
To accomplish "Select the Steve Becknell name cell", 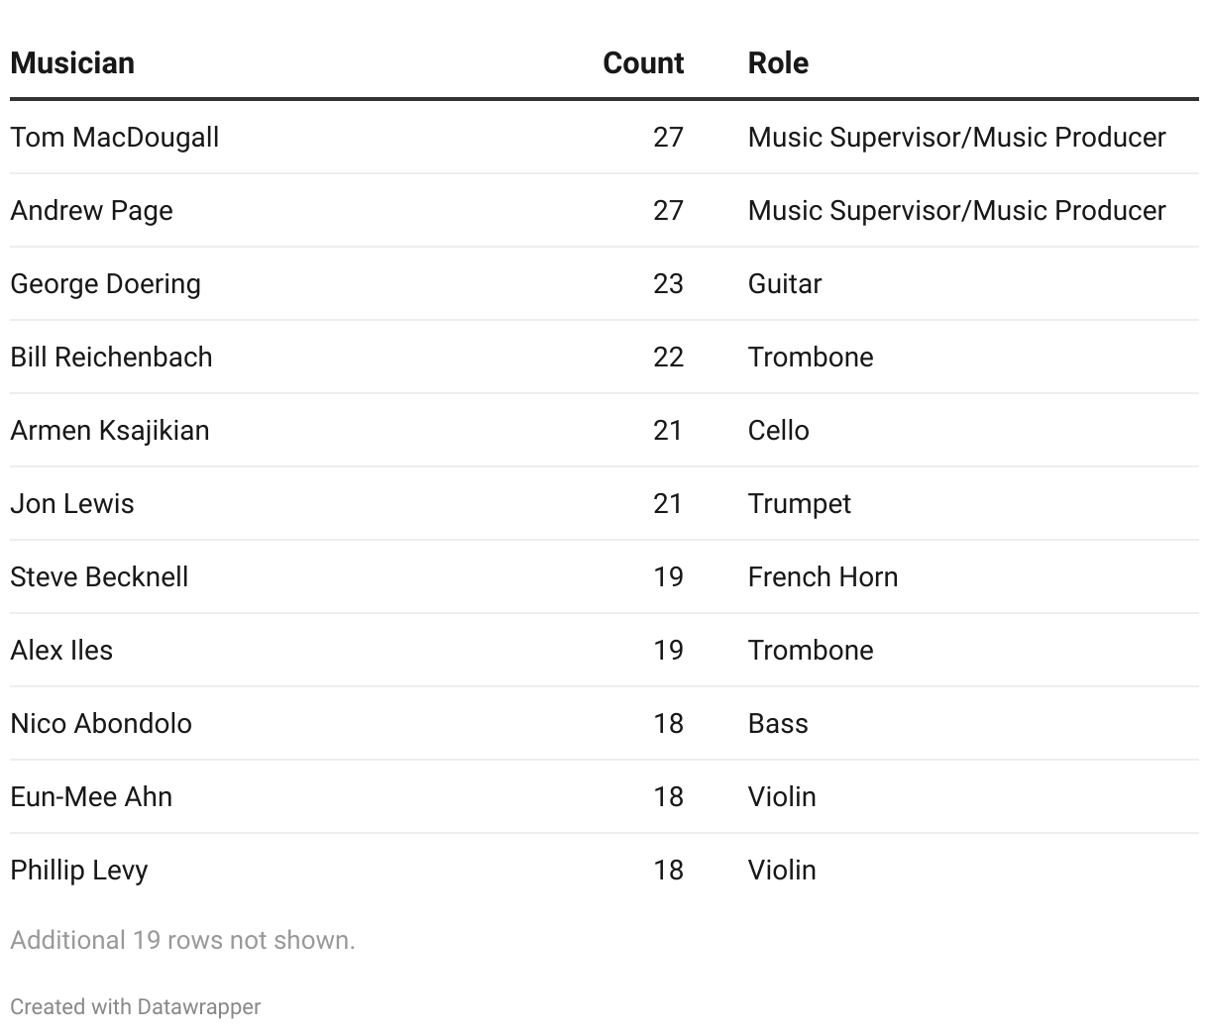I will coord(99,576).
